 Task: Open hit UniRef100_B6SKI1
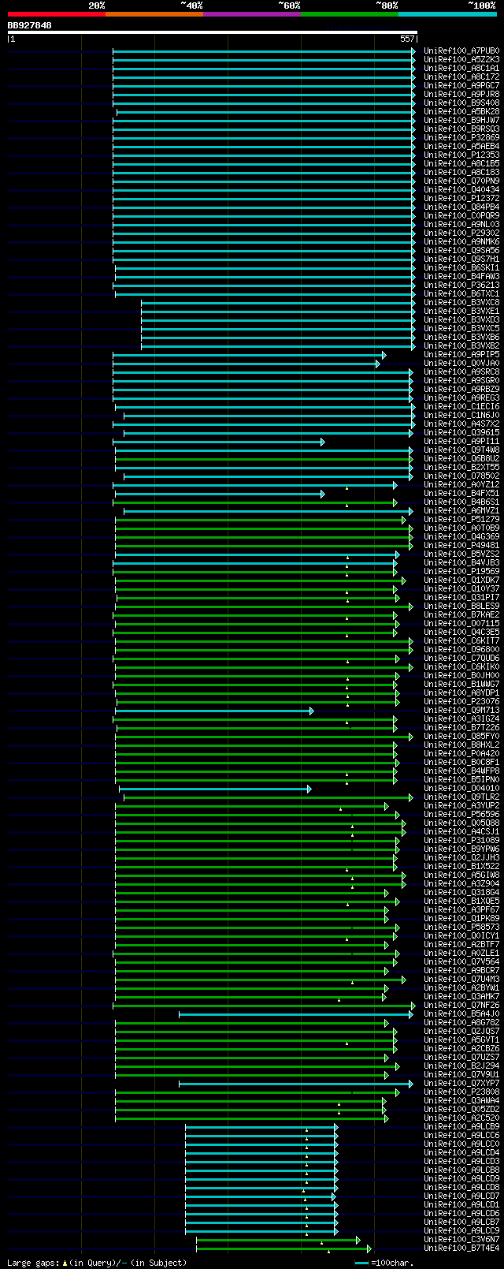coord(461,268)
